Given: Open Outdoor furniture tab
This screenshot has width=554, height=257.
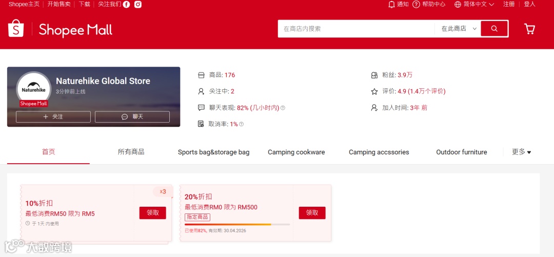Looking at the screenshot, I should (462, 152).
